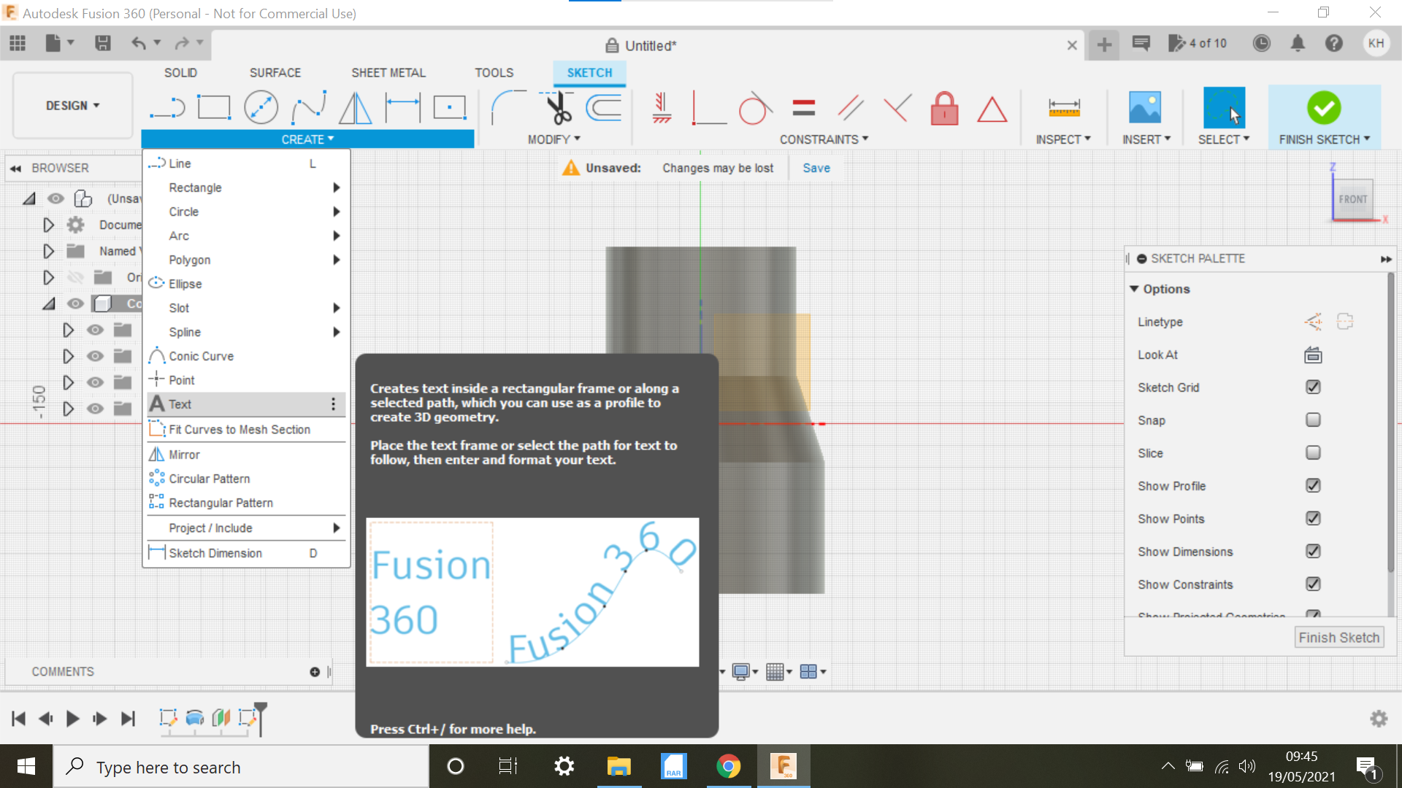Switch to the SURFACE tab
The image size is (1402, 788).
(275, 73)
